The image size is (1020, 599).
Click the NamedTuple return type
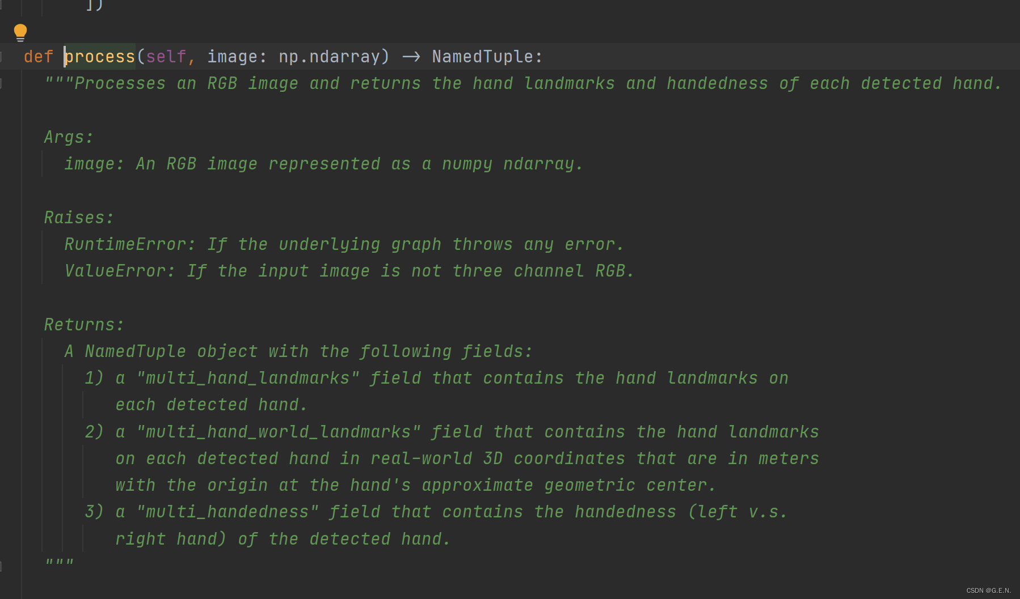tap(483, 57)
